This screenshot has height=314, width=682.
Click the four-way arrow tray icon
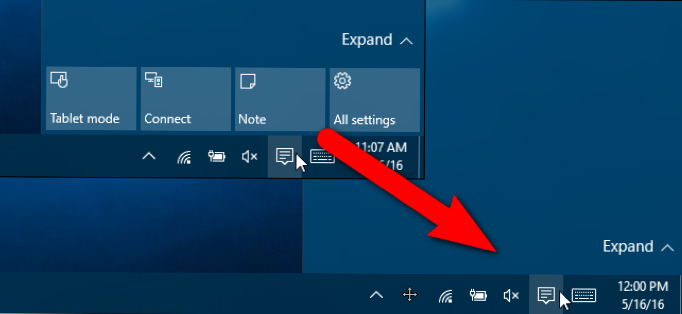tap(410, 295)
